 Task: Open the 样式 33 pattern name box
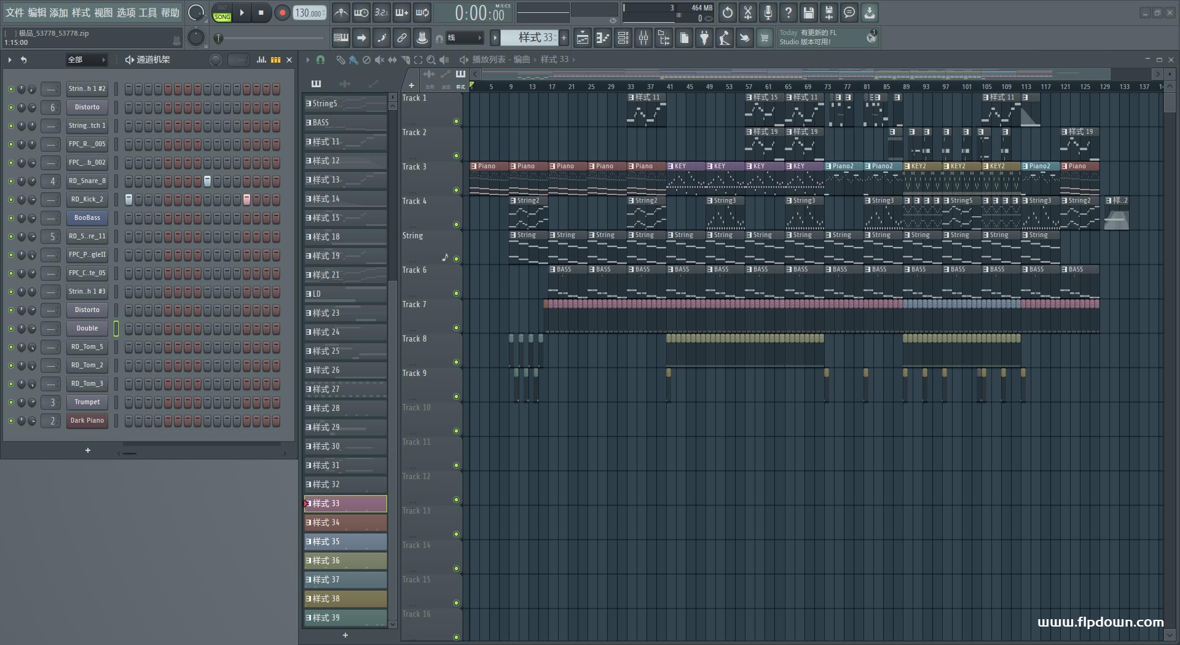point(529,38)
